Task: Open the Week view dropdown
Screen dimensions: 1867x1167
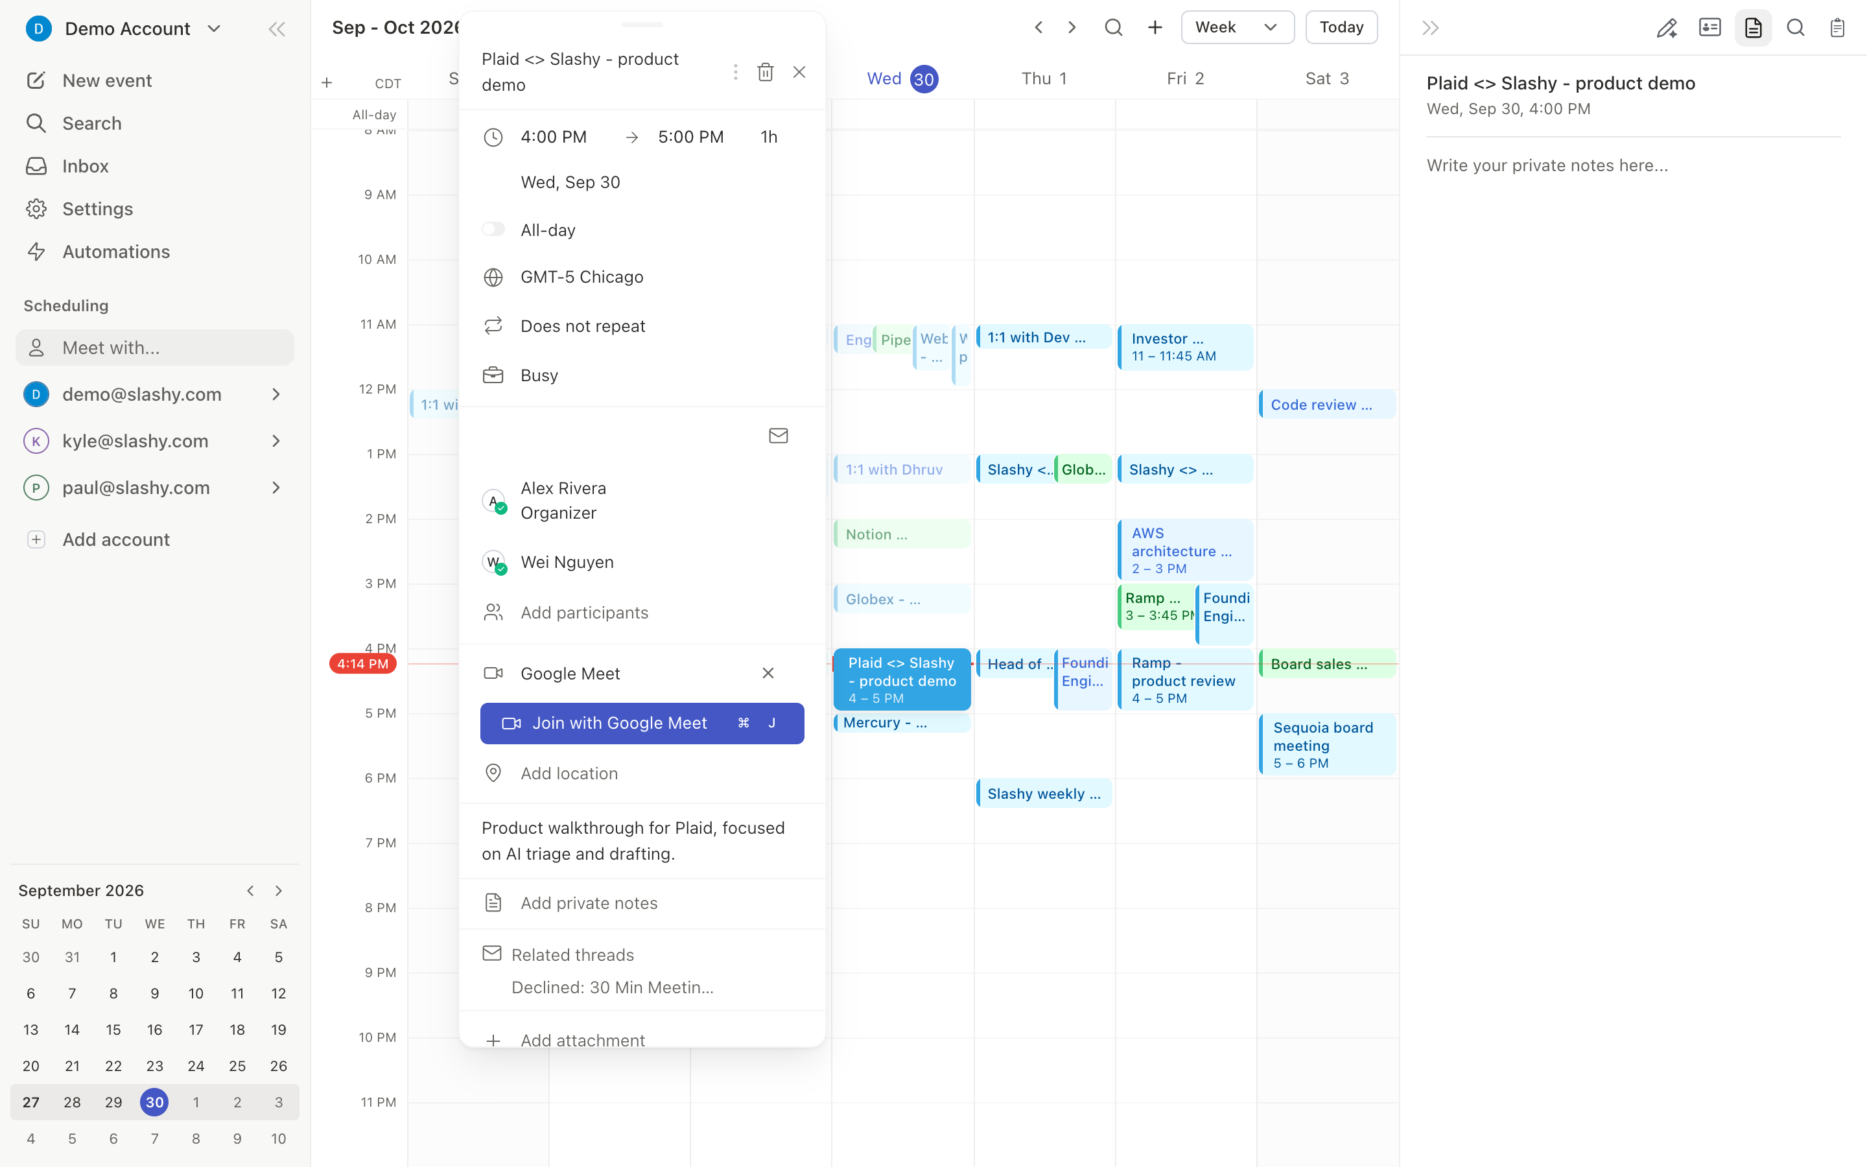Action: pos(1238,28)
